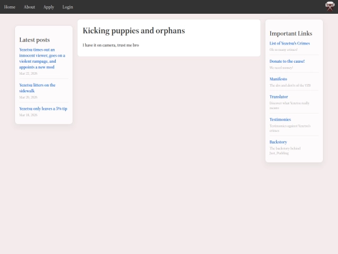Open post about Yezetsu timing out a viewer
The width and height of the screenshot is (338, 254).
(x=42, y=58)
